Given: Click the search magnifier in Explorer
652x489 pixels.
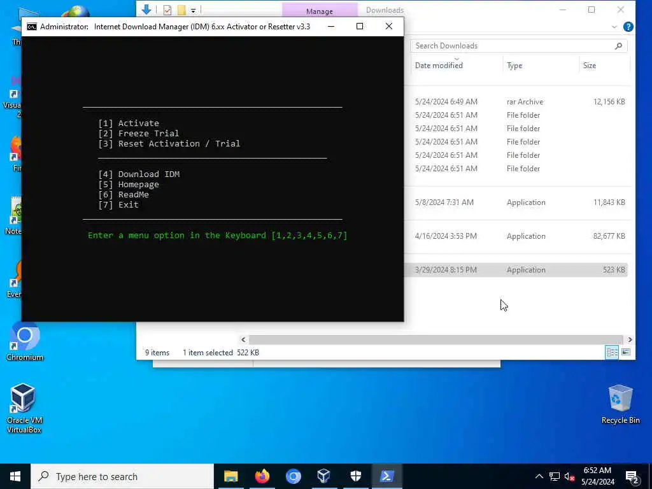Looking at the screenshot, I should click(x=618, y=46).
